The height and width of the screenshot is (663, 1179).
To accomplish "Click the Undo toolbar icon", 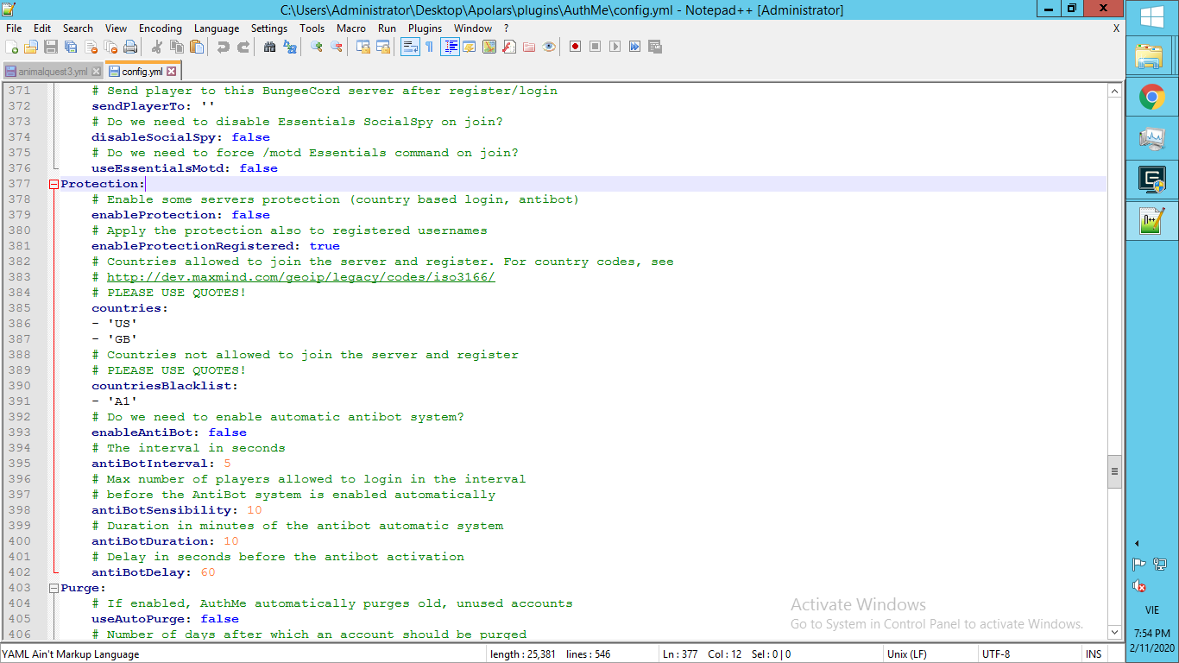I will point(223,47).
